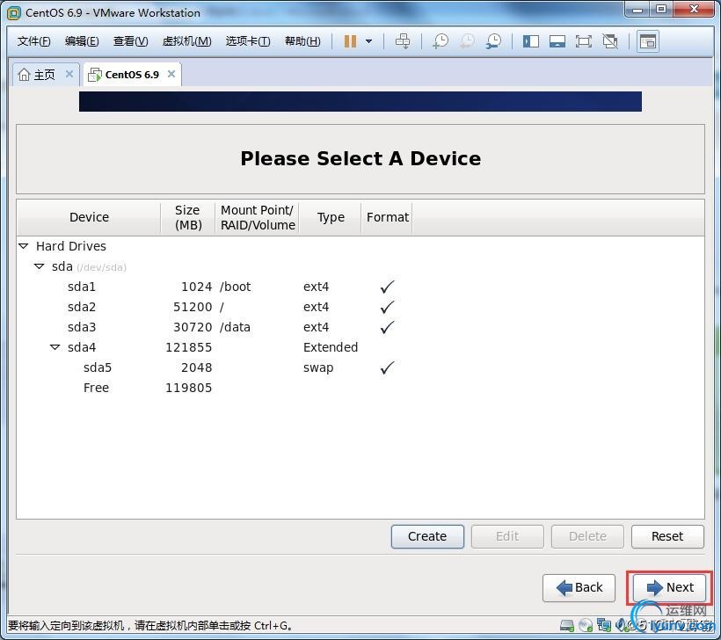The width and height of the screenshot is (721, 640).
Task: Click the 121855 size value
Action: (x=188, y=347)
